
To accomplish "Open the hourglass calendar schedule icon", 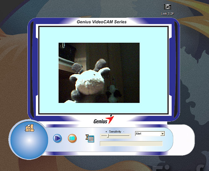I will coord(90,138).
